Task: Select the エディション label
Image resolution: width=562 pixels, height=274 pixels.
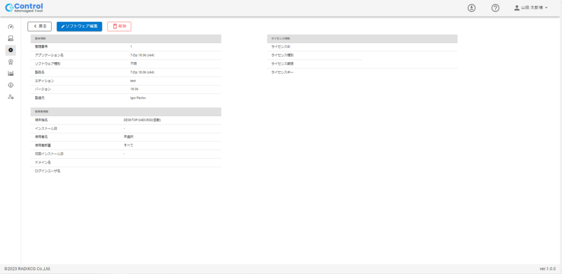Action: tap(44, 81)
